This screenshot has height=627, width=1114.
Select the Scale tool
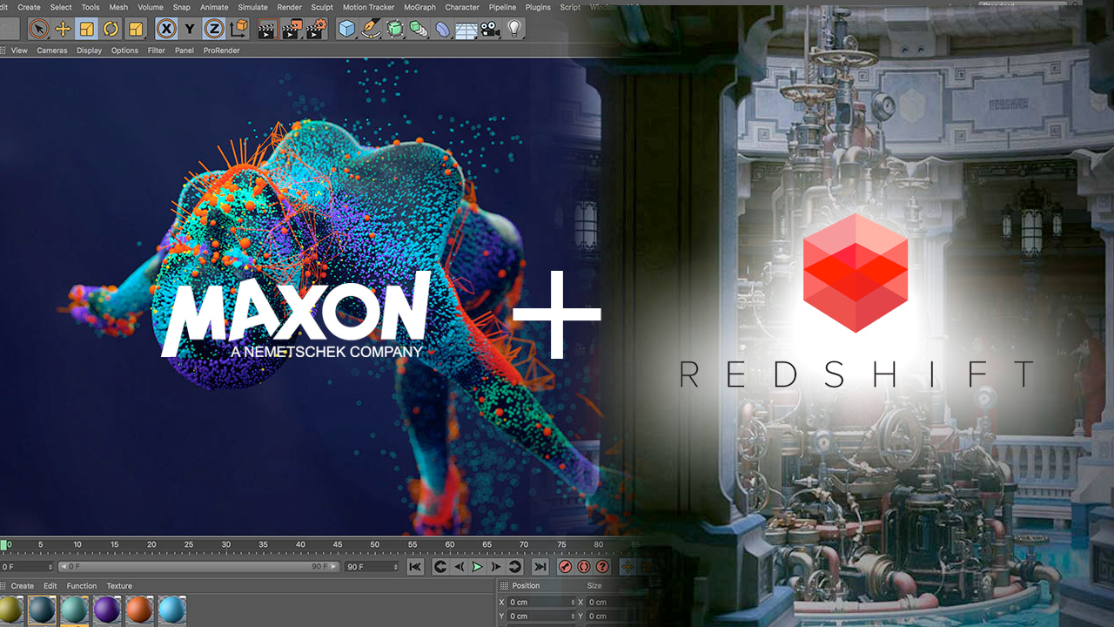coord(87,29)
